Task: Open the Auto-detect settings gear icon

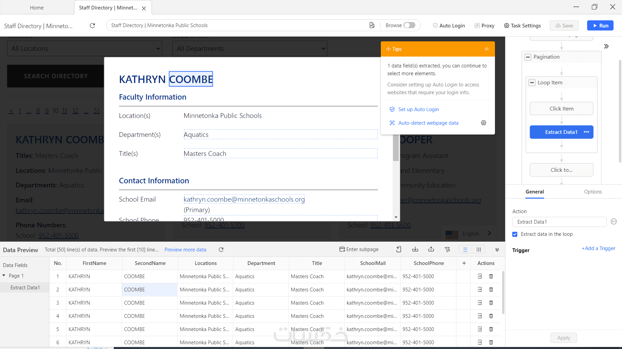Action: [x=483, y=123]
